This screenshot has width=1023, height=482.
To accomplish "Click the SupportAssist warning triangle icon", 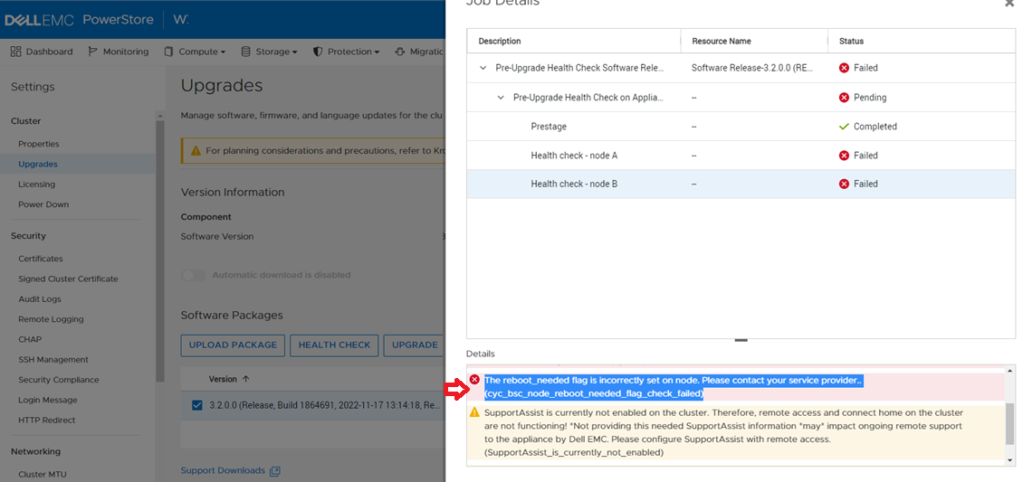I will tap(474, 412).
